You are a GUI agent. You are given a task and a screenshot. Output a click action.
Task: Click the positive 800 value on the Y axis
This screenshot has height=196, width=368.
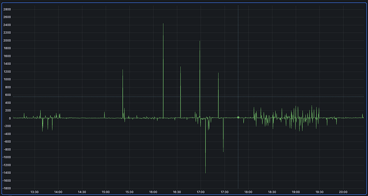(x=8, y=87)
